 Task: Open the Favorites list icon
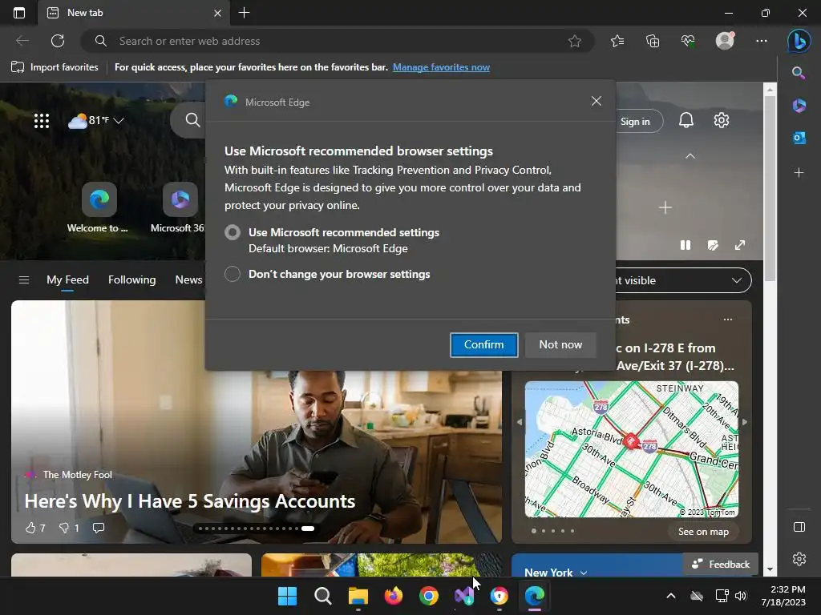click(617, 41)
